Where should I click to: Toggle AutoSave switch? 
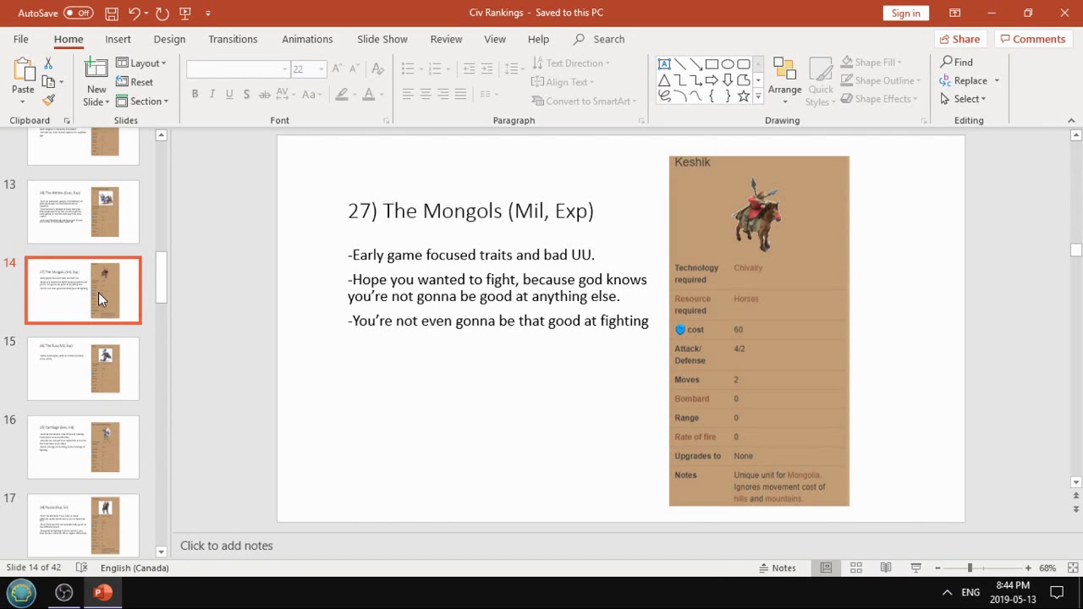pos(78,13)
